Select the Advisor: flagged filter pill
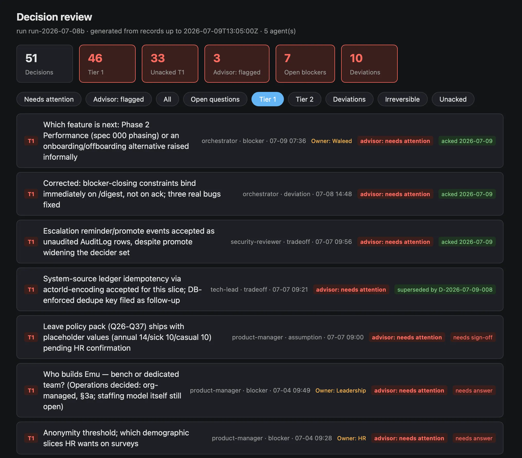Viewport: 522px width, 458px height. coord(118,99)
